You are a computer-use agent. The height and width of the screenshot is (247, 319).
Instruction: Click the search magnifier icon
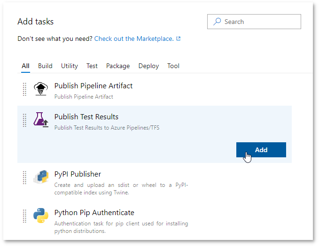coord(217,22)
